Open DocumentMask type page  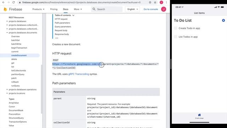coord(16,110)
